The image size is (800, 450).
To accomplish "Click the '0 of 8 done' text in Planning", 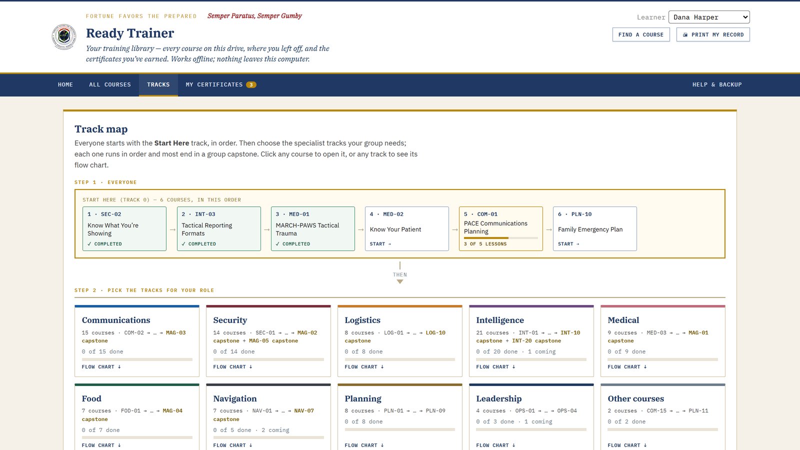I will click(363, 422).
